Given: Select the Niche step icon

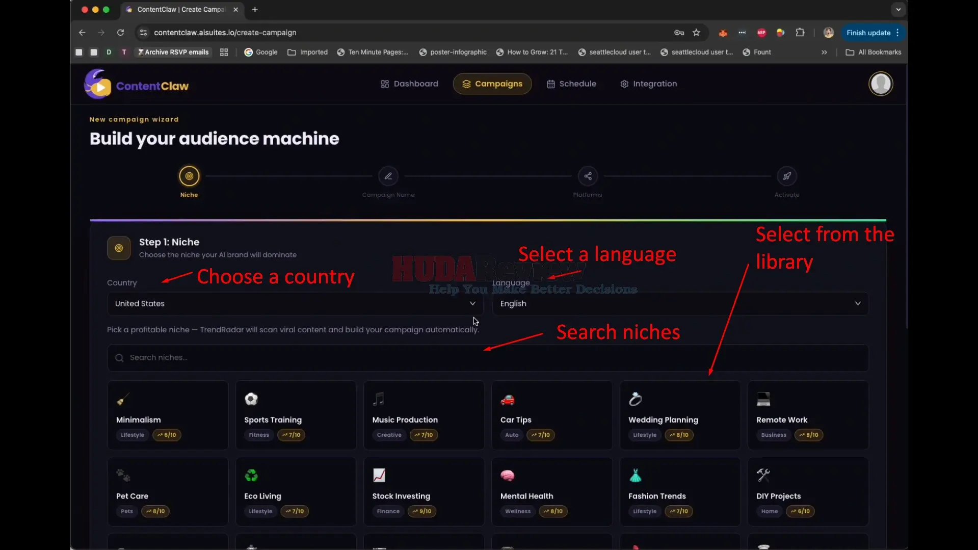Looking at the screenshot, I should [189, 176].
